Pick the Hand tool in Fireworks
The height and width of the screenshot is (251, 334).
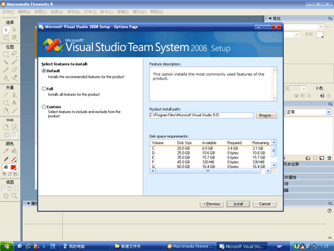6,196
